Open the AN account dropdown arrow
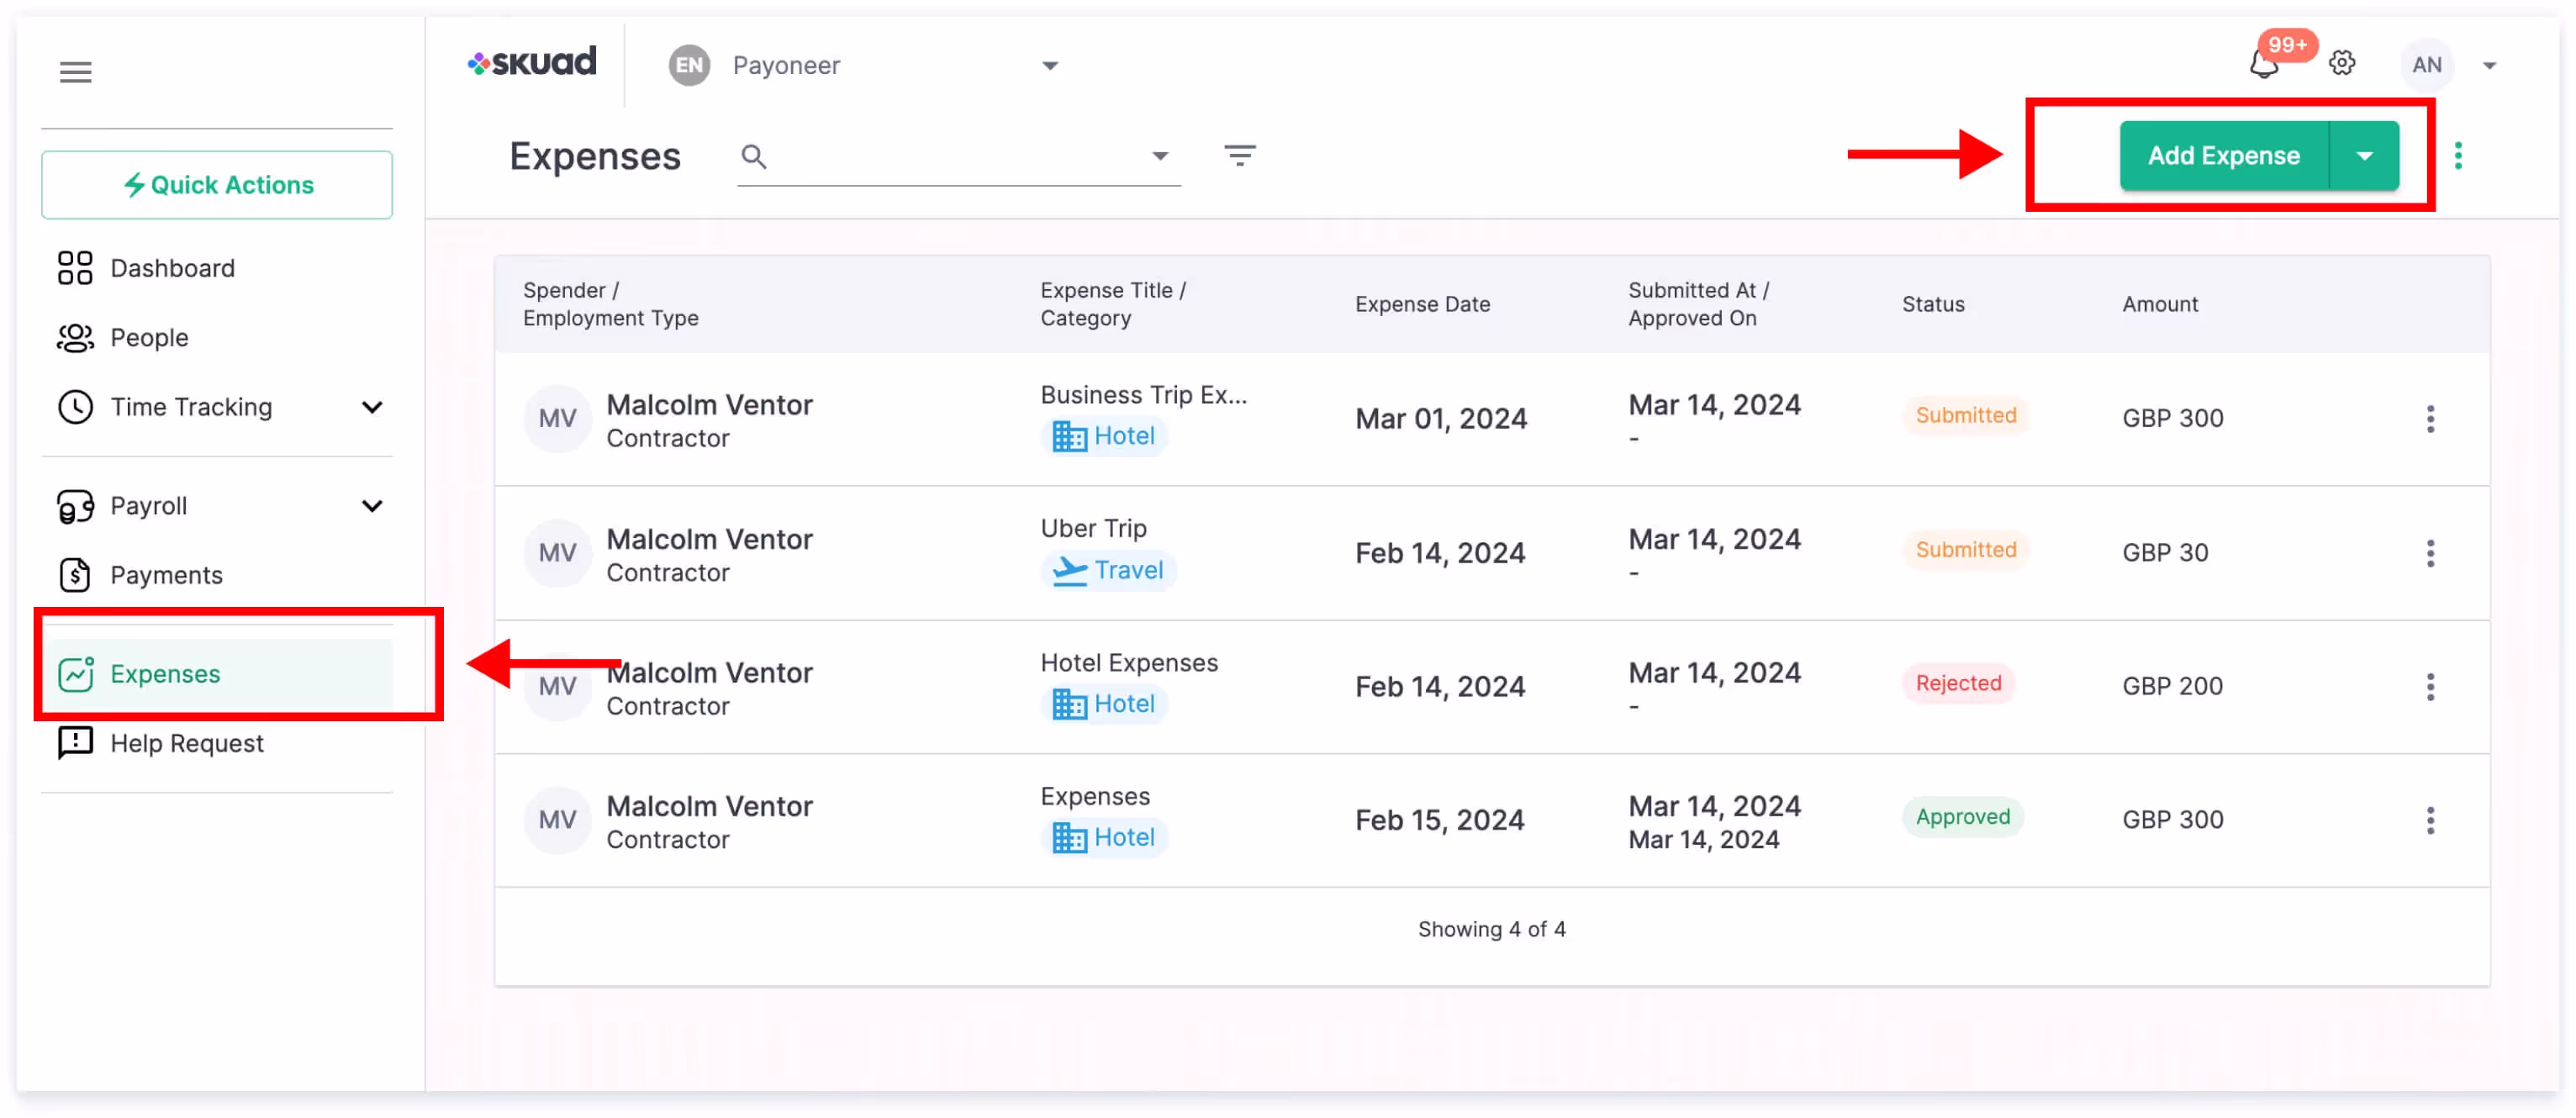This screenshot has height=1118, width=2576. 2489,66
